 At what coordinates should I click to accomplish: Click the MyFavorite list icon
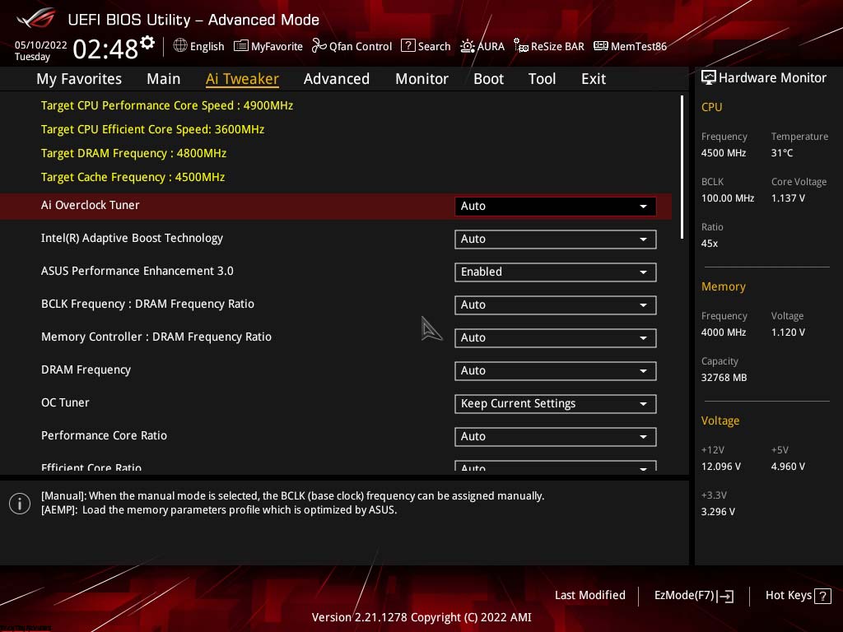(x=241, y=46)
